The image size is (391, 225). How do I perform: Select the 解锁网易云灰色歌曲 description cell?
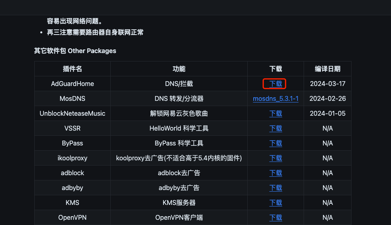coord(179,113)
